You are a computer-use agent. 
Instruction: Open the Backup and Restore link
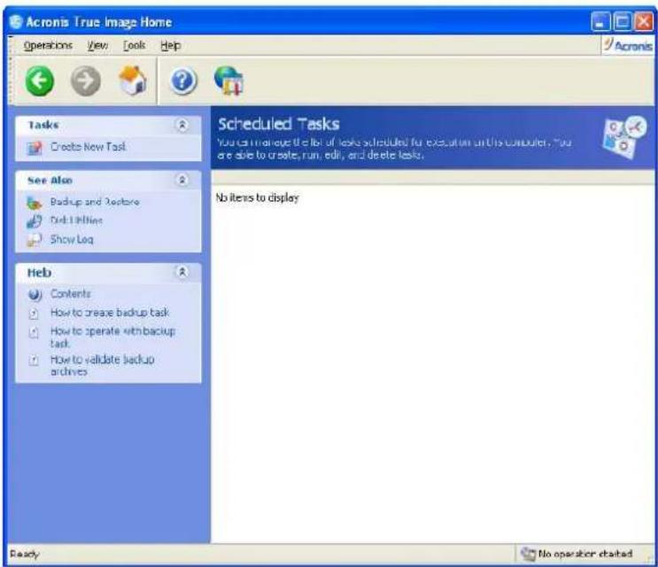pos(95,202)
